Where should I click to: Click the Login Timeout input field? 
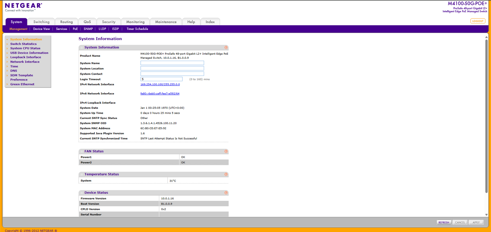tap(162, 79)
